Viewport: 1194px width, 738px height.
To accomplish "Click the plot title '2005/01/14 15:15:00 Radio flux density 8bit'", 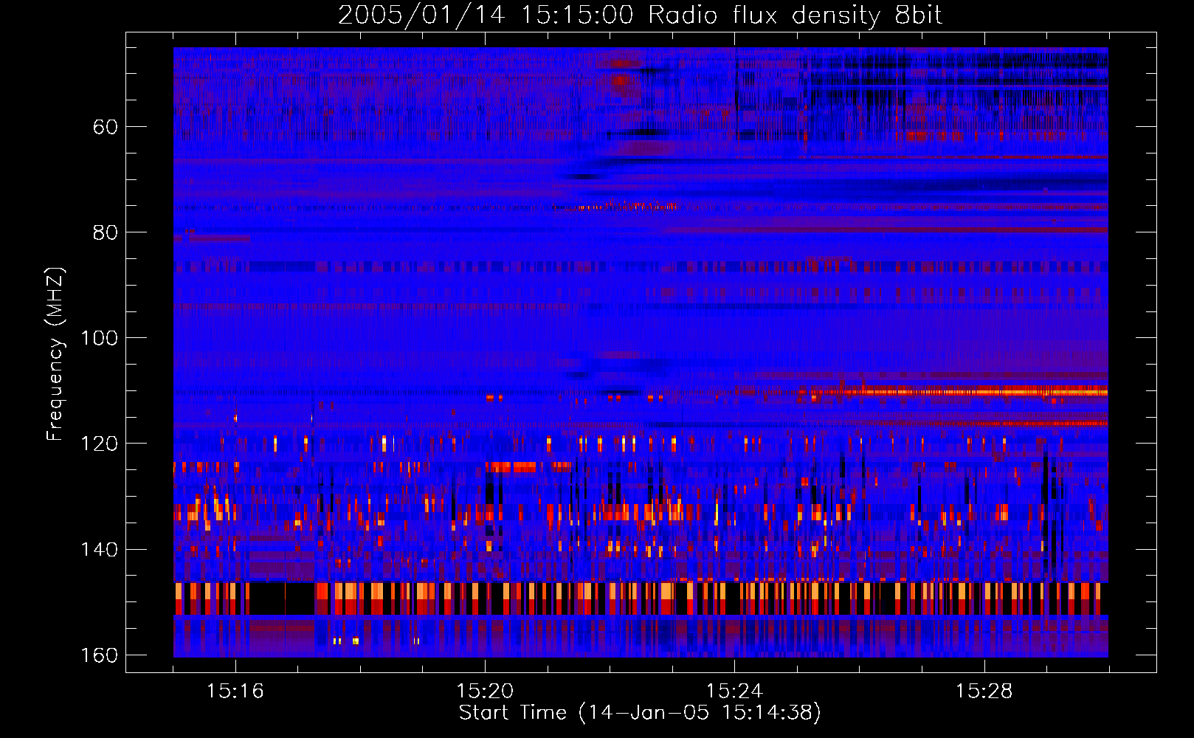I will pyautogui.click(x=640, y=15).
